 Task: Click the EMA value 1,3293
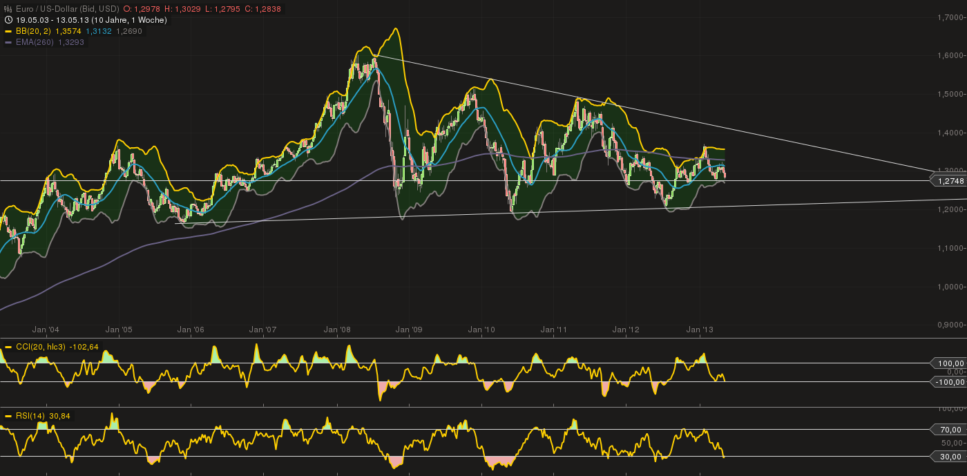(x=71, y=42)
